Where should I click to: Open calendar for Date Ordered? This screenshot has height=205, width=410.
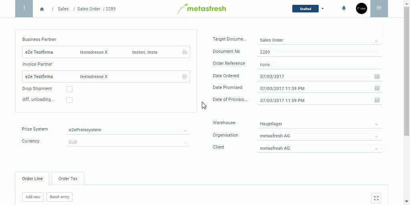tap(377, 76)
